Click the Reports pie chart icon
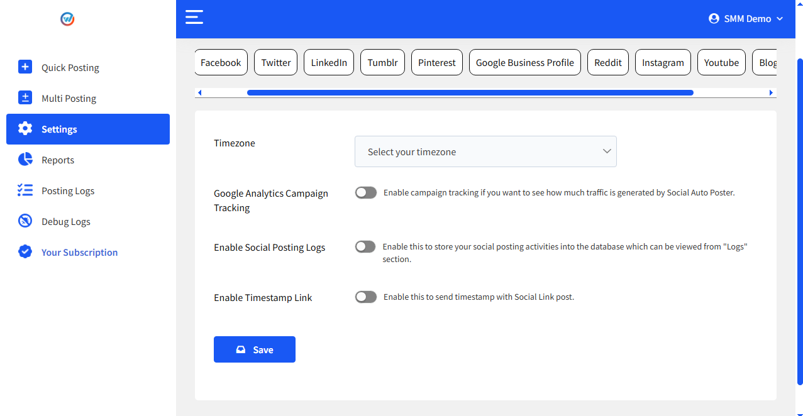Screen dimensions: 803x416 (25, 159)
